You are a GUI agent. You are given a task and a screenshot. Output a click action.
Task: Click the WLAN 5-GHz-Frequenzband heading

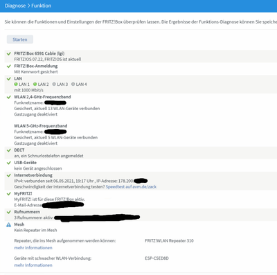[x=41, y=126]
